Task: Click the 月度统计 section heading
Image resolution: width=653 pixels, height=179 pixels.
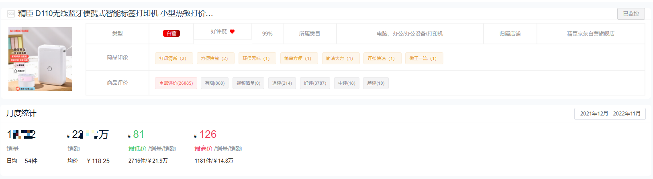Action: tap(21, 113)
